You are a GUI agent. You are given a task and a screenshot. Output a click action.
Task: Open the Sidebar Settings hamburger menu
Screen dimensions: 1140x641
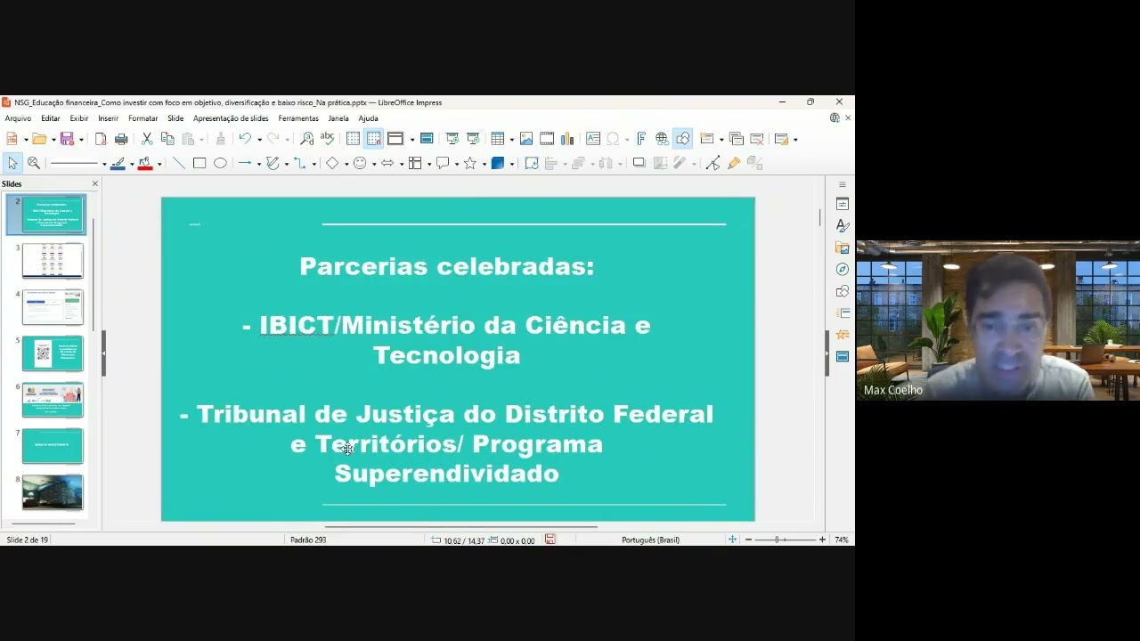pyautogui.click(x=843, y=185)
